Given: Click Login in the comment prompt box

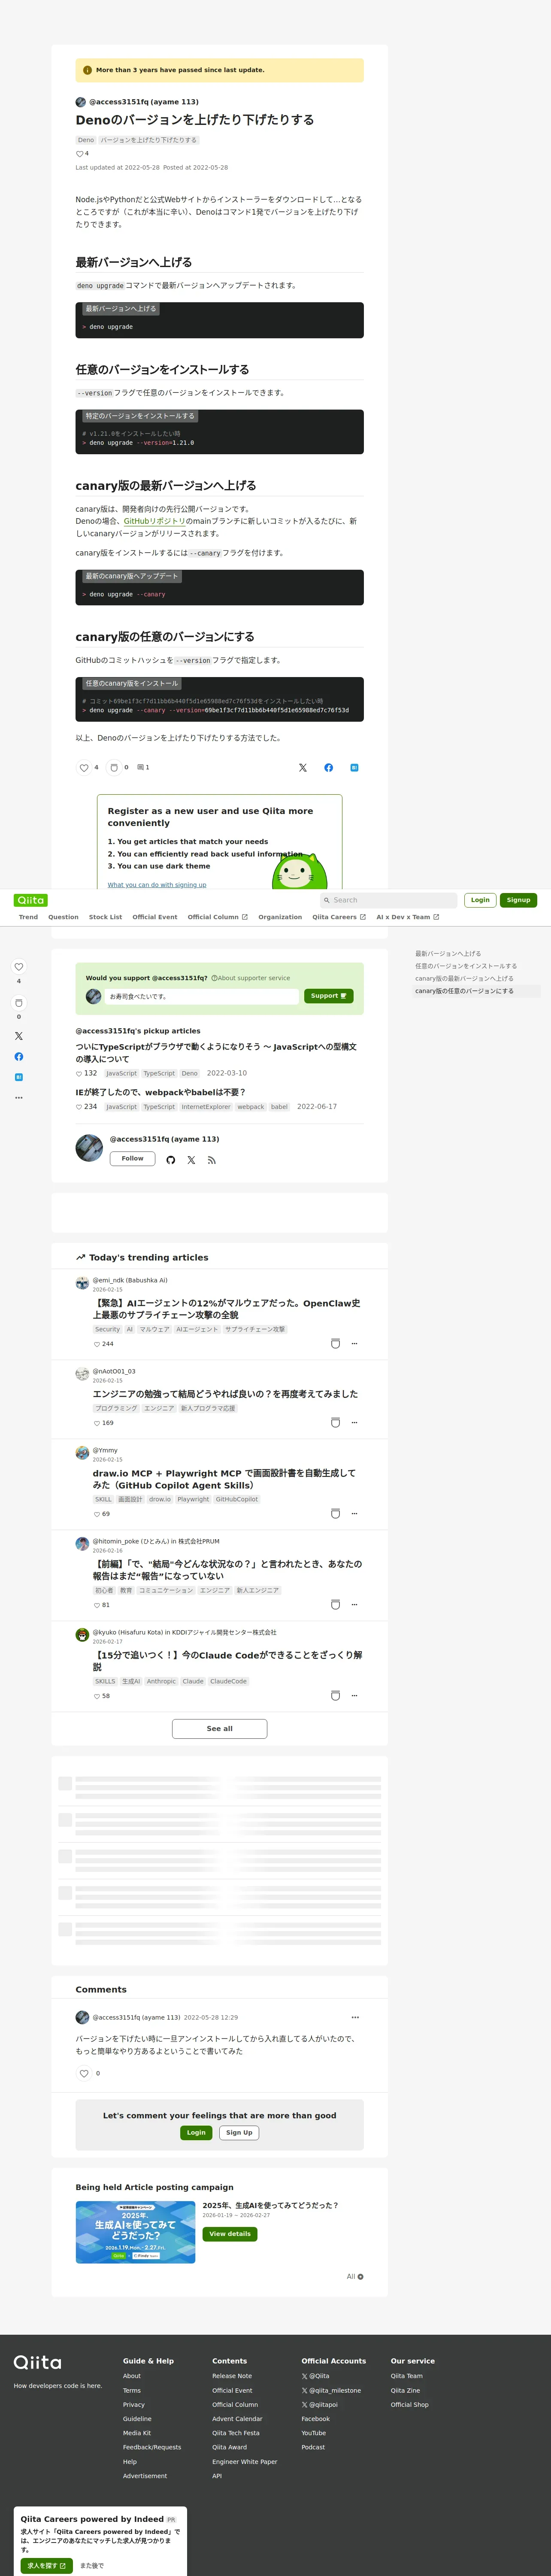Looking at the screenshot, I should point(196,2132).
